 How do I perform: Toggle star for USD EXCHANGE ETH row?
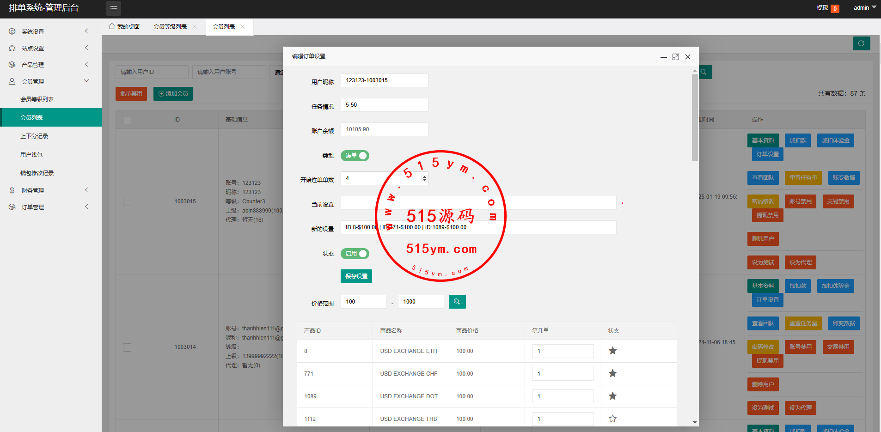pos(612,351)
